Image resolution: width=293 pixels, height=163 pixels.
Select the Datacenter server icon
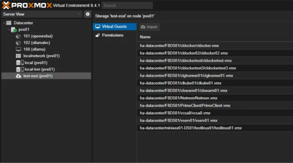coord(9,23)
